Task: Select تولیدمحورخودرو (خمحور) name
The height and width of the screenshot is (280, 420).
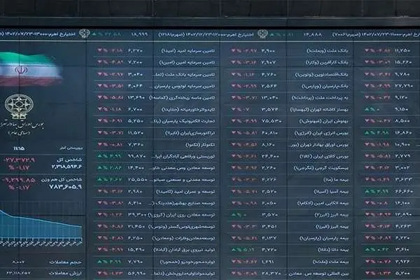Action: 187,262
